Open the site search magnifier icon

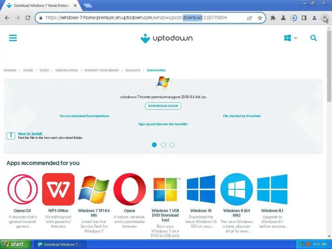pyautogui.click(x=314, y=38)
